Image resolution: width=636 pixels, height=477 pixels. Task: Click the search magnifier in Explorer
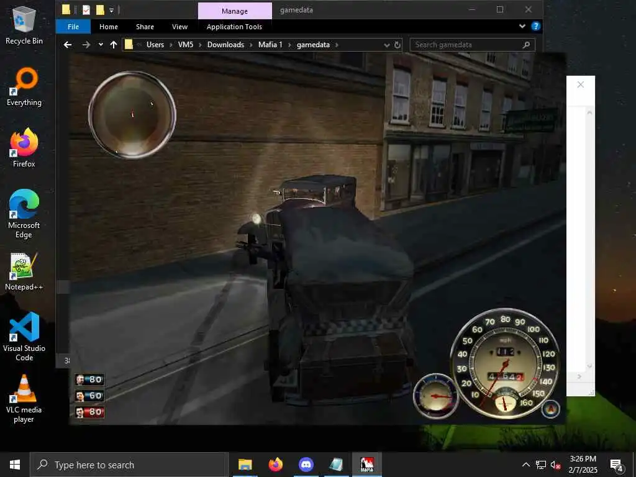(526, 45)
